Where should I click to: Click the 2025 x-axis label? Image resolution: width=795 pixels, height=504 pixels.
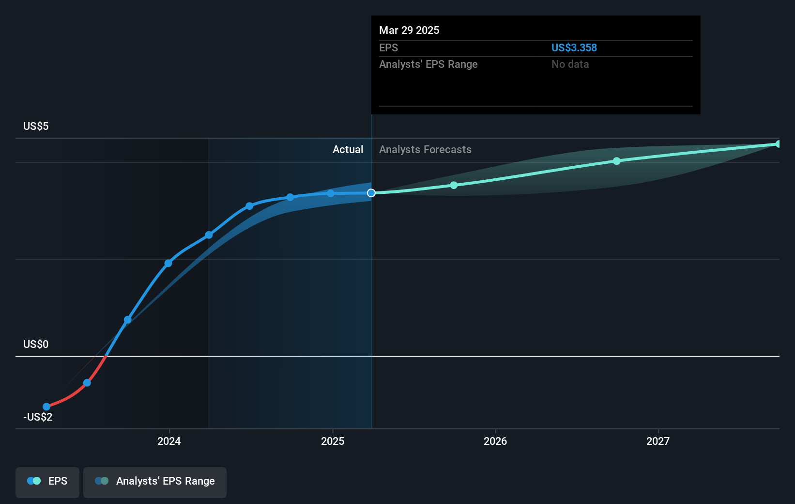tap(333, 441)
